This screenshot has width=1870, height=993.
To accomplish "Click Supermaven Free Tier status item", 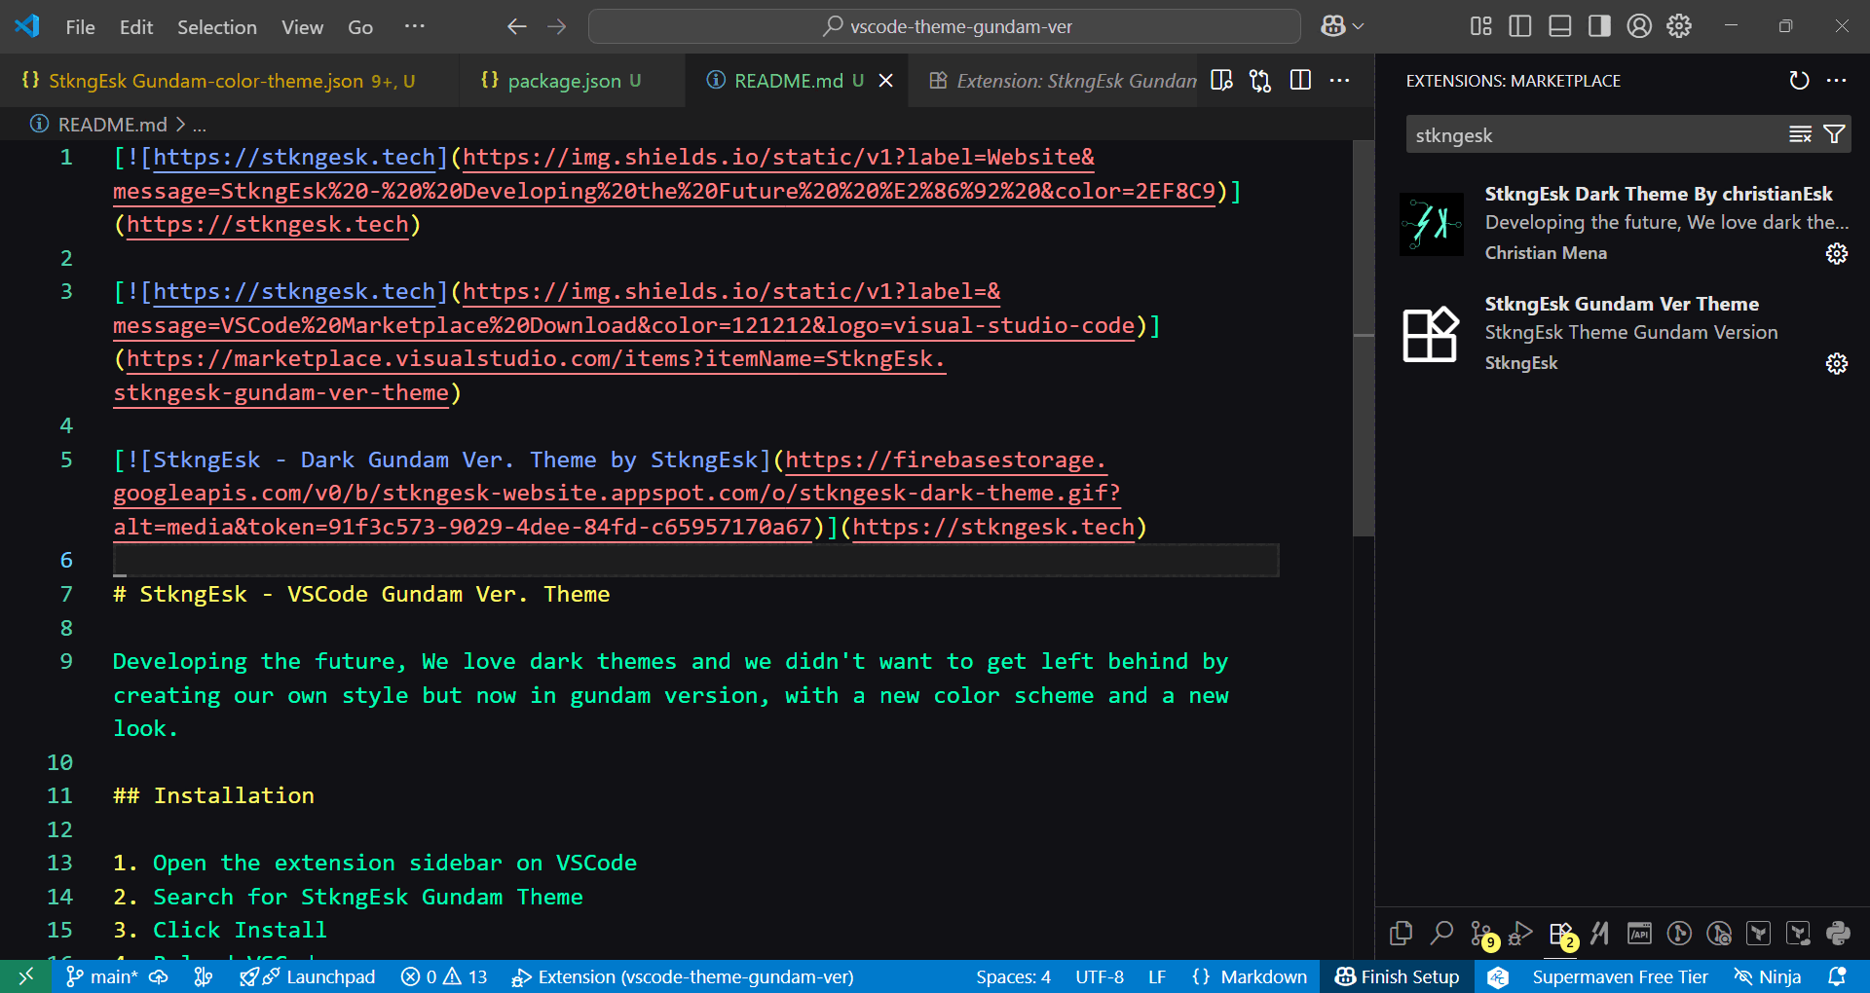I will click(1620, 976).
